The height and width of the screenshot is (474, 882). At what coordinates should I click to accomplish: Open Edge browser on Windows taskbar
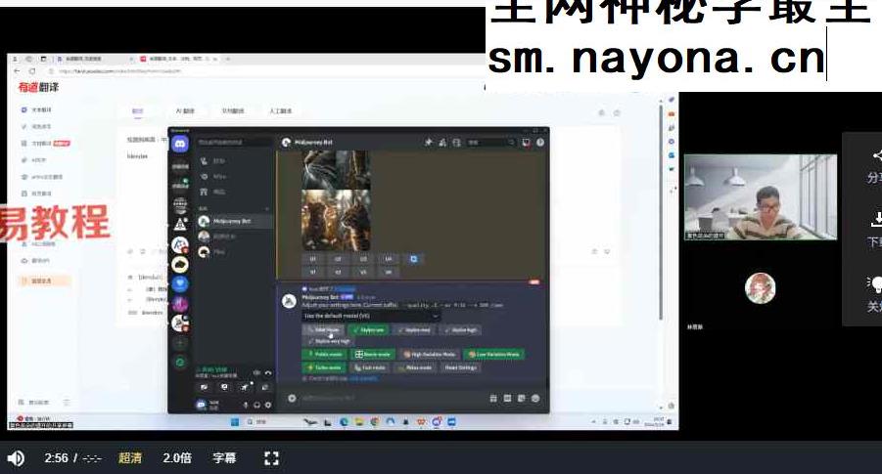point(344,422)
